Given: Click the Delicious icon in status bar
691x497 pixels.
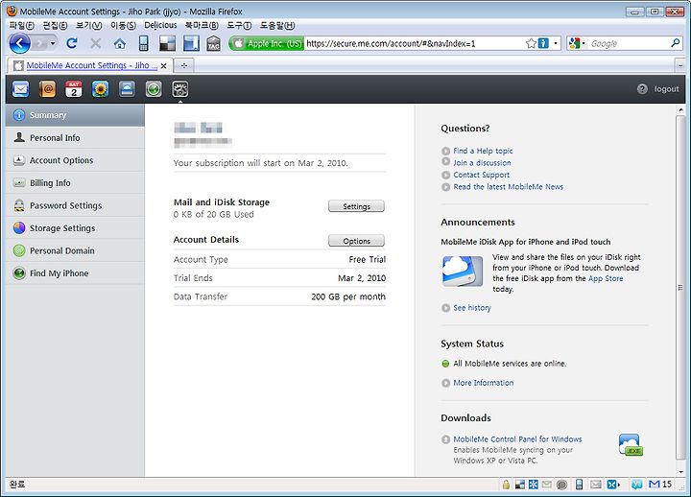Looking at the screenshot, I should [520, 485].
